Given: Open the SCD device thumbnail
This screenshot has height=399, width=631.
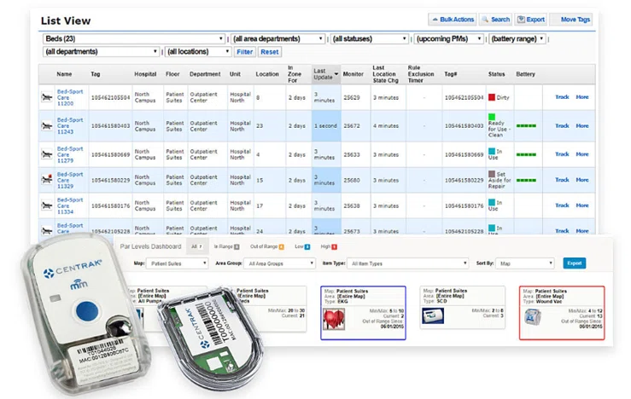Looking at the screenshot, I should pos(433,315).
